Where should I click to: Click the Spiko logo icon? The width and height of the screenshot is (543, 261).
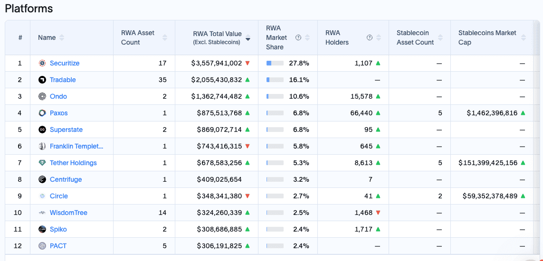(x=42, y=229)
